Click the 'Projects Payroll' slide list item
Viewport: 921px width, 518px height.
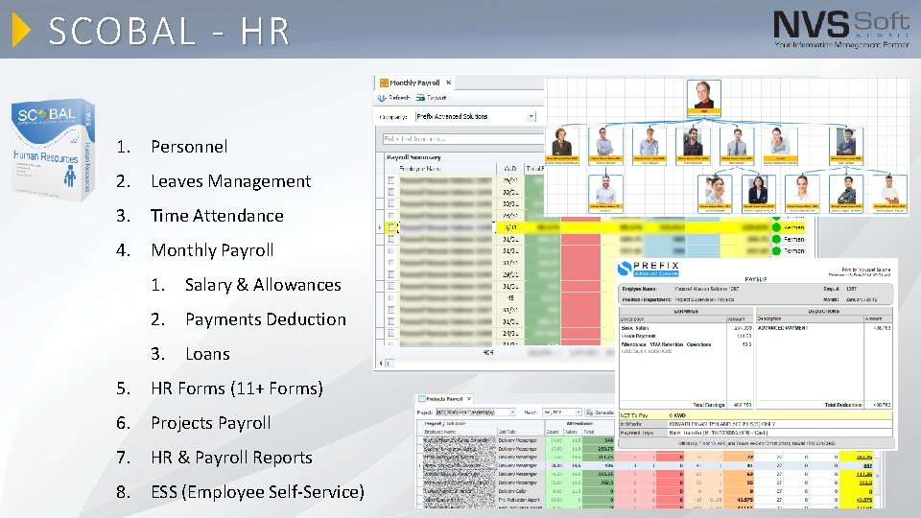coord(210,423)
